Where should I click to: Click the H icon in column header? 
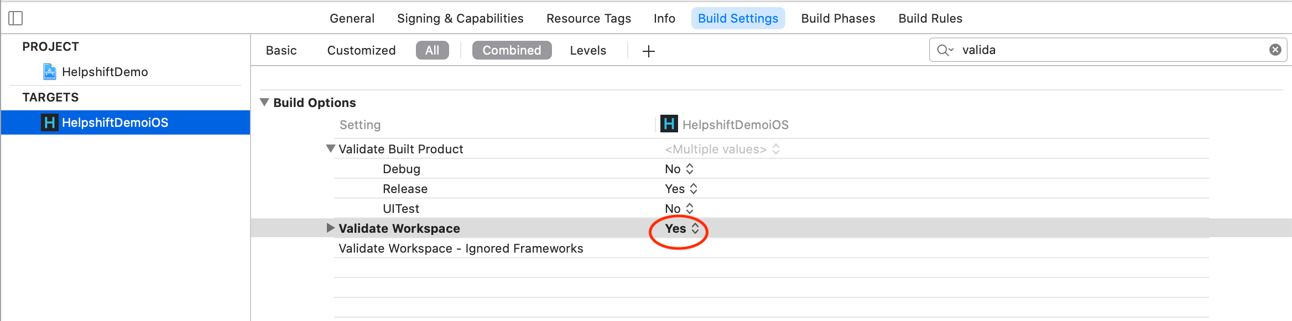[x=669, y=124]
